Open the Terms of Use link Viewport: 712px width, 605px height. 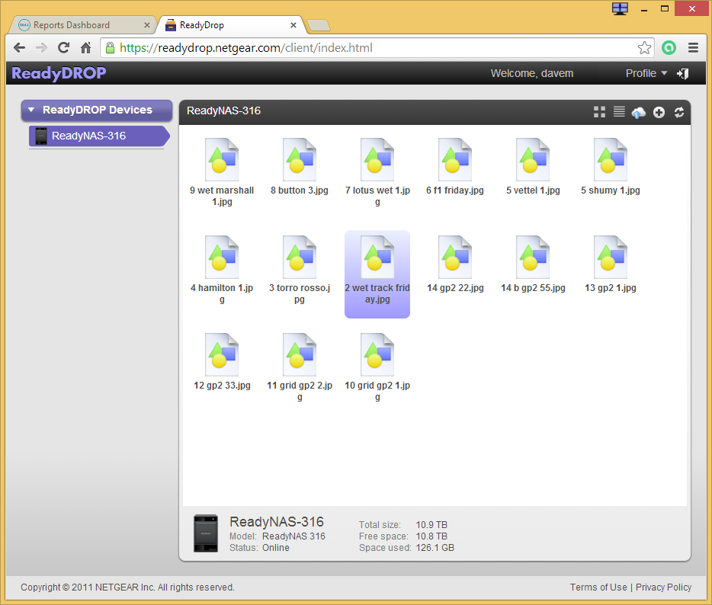tap(598, 587)
